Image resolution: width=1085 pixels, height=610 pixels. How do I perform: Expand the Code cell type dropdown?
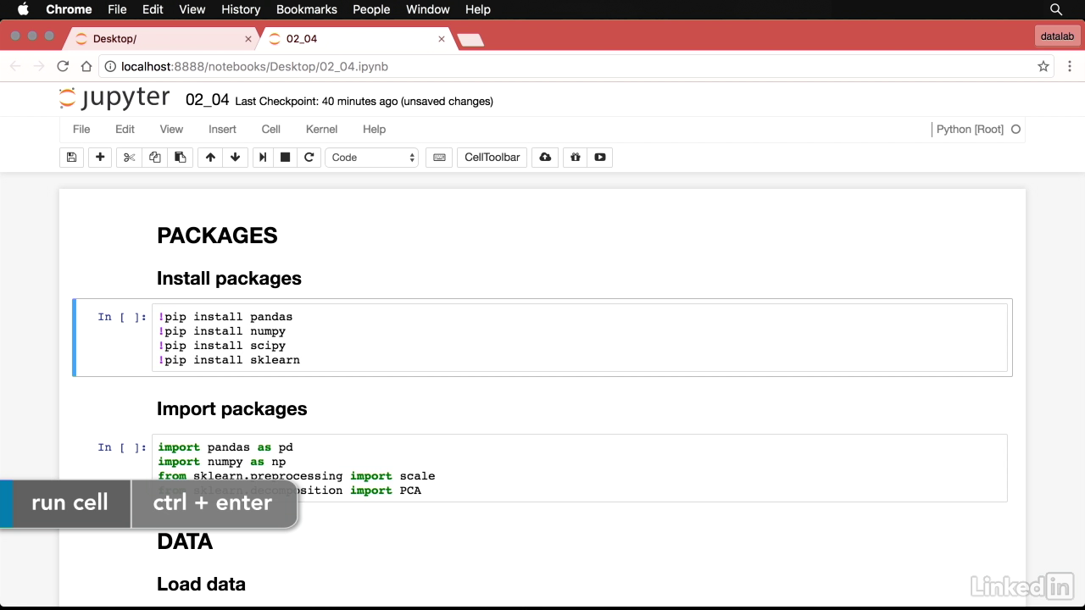coord(372,158)
